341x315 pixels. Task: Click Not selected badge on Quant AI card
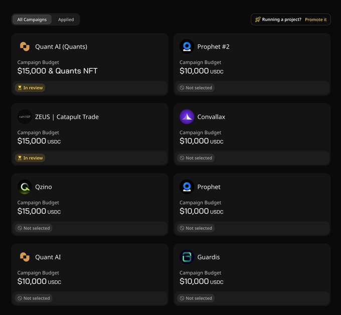[34, 298]
